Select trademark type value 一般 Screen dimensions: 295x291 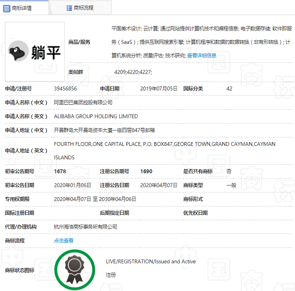(231, 185)
